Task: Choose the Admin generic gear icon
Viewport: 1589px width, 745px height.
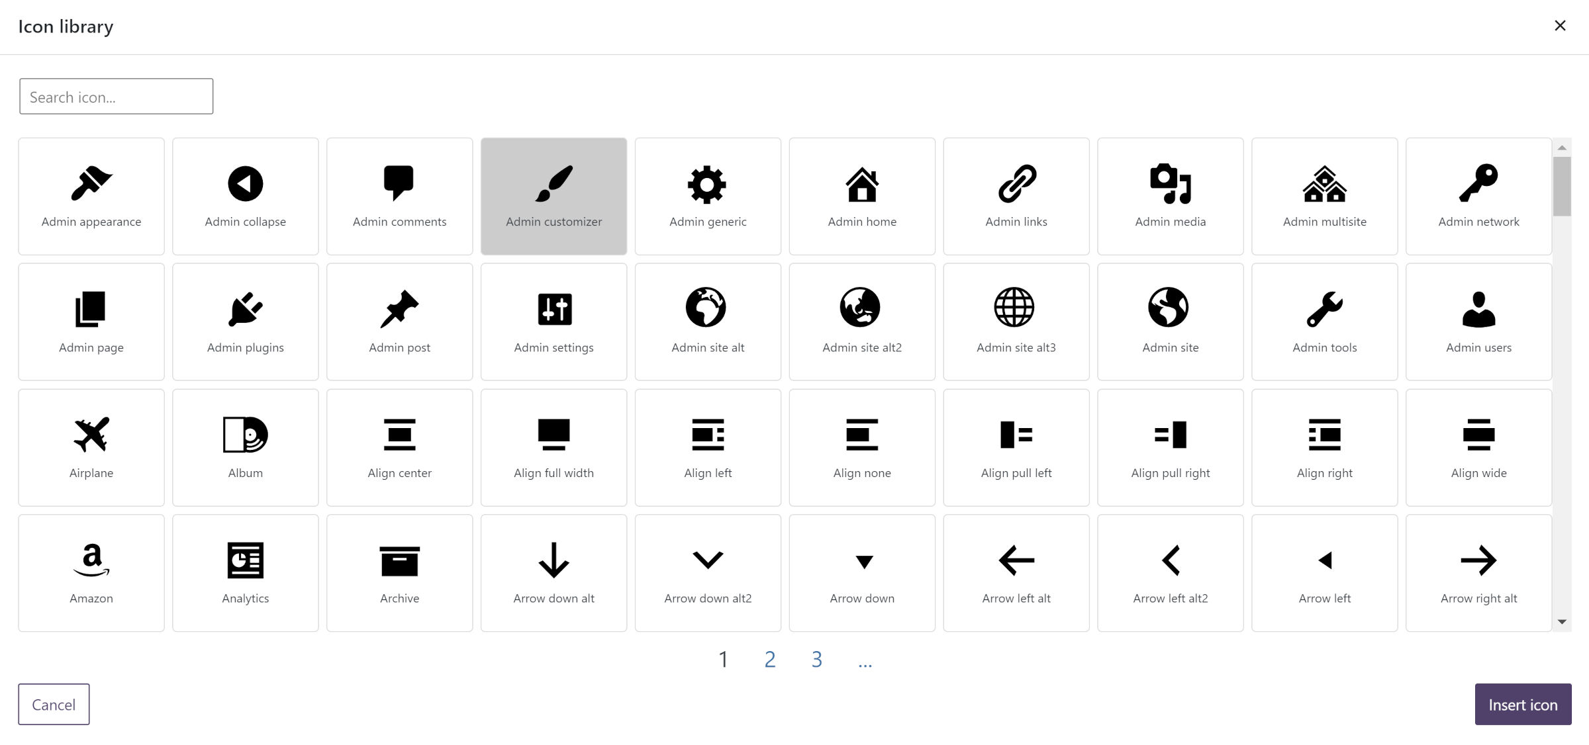Action: click(x=708, y=195)
